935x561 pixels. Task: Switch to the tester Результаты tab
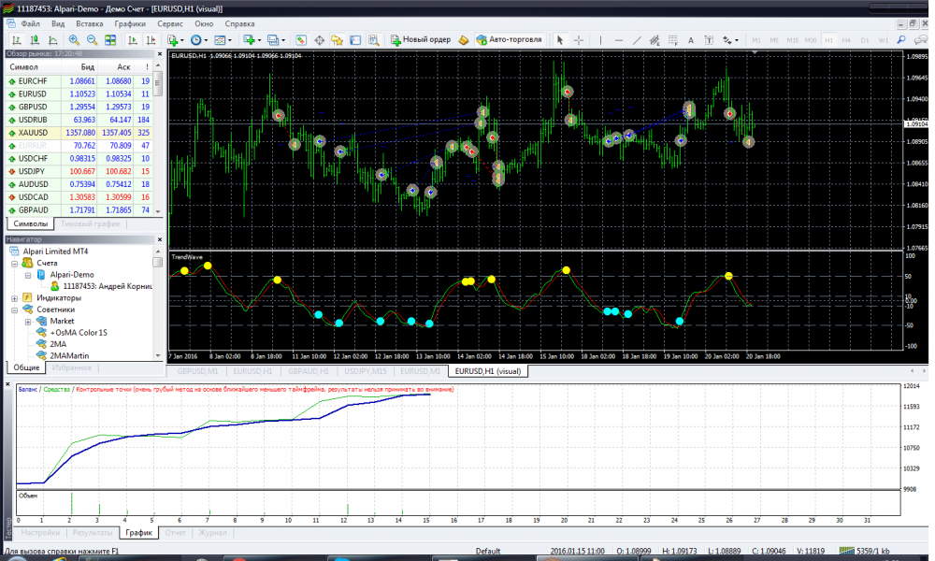[x=92, y=532]
